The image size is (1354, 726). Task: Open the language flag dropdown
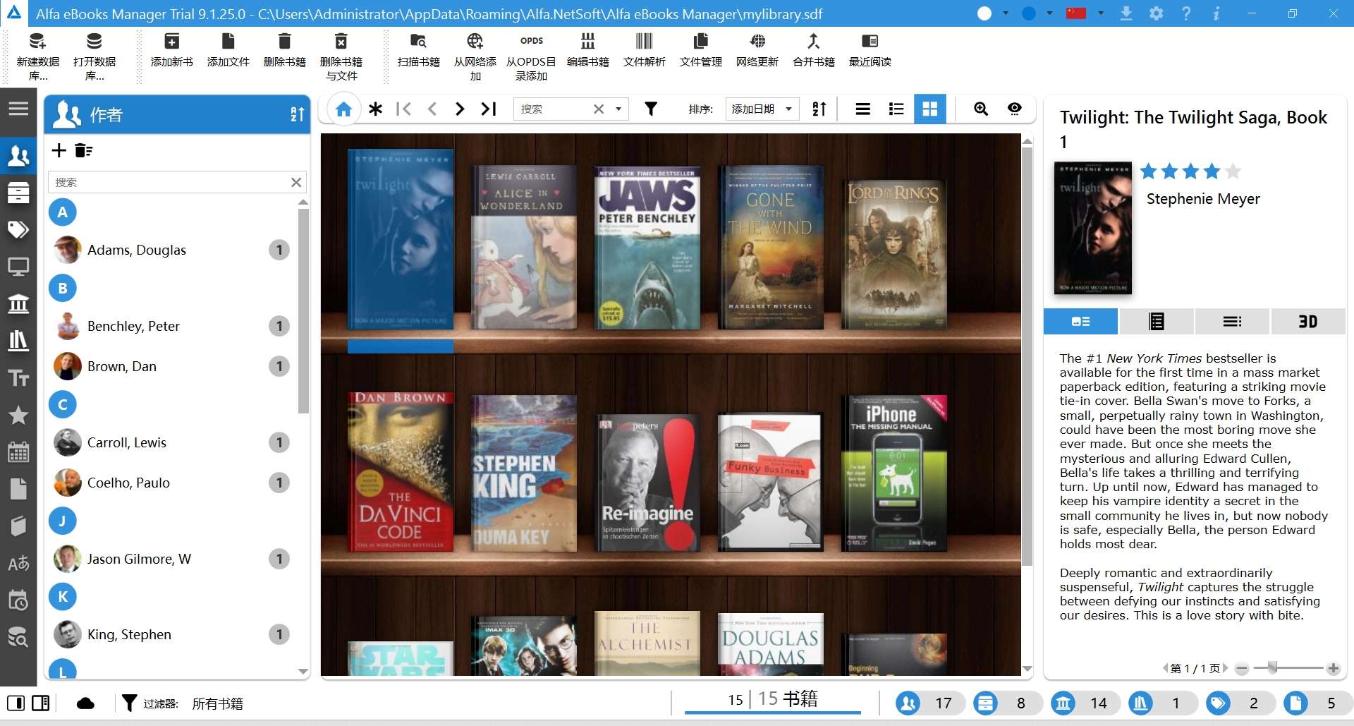(1100, 13)
